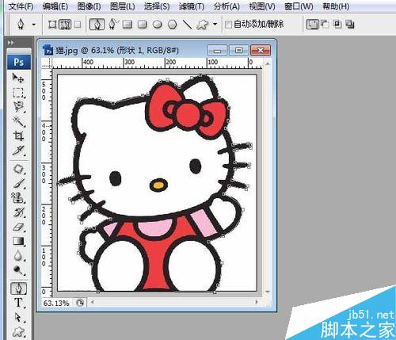Select the Dodge tool
The image size is (396, 340).
(18, 270)
